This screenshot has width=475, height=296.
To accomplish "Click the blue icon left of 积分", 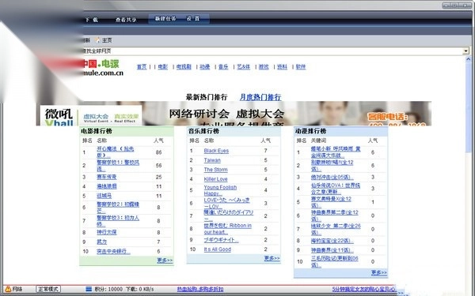I will point(89,289).
